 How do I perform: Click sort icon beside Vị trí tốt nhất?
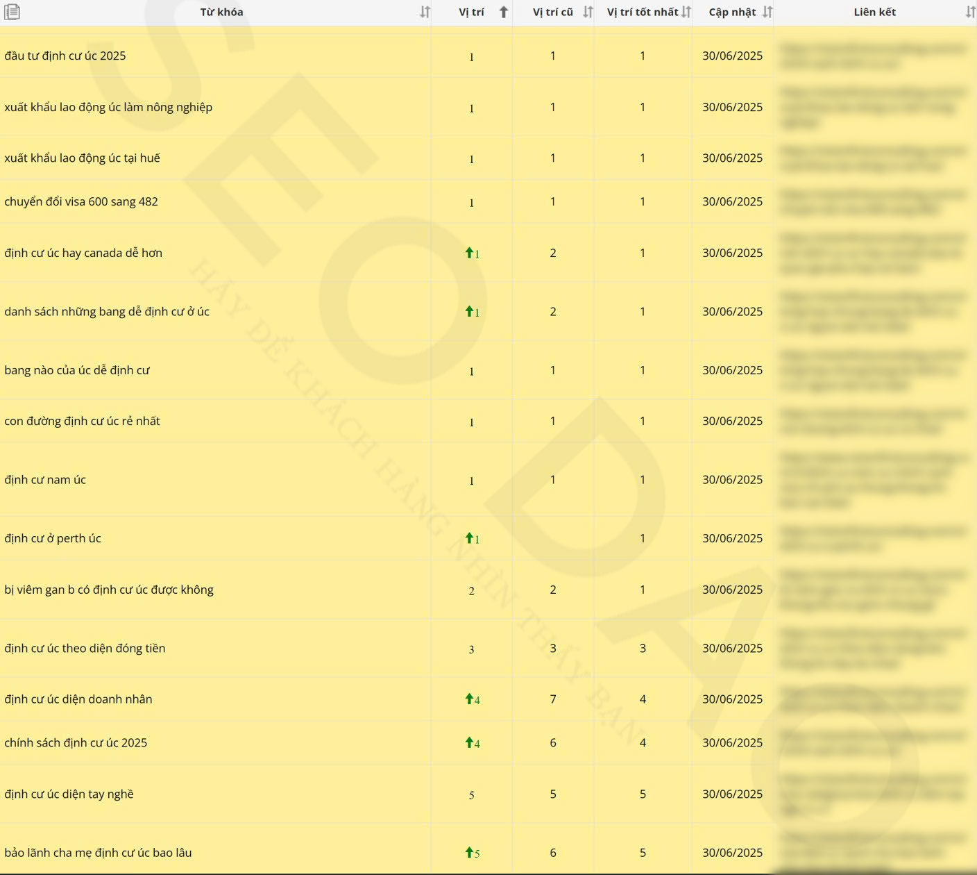(x=686, y=12)
